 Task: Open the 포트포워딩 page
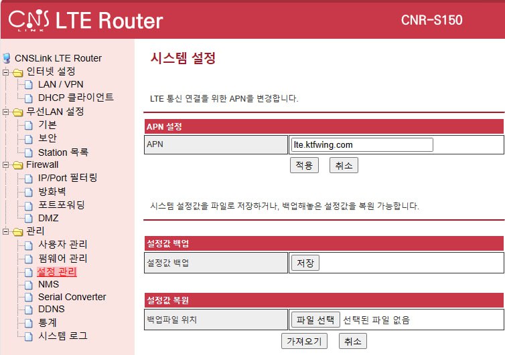coord(62,205)
